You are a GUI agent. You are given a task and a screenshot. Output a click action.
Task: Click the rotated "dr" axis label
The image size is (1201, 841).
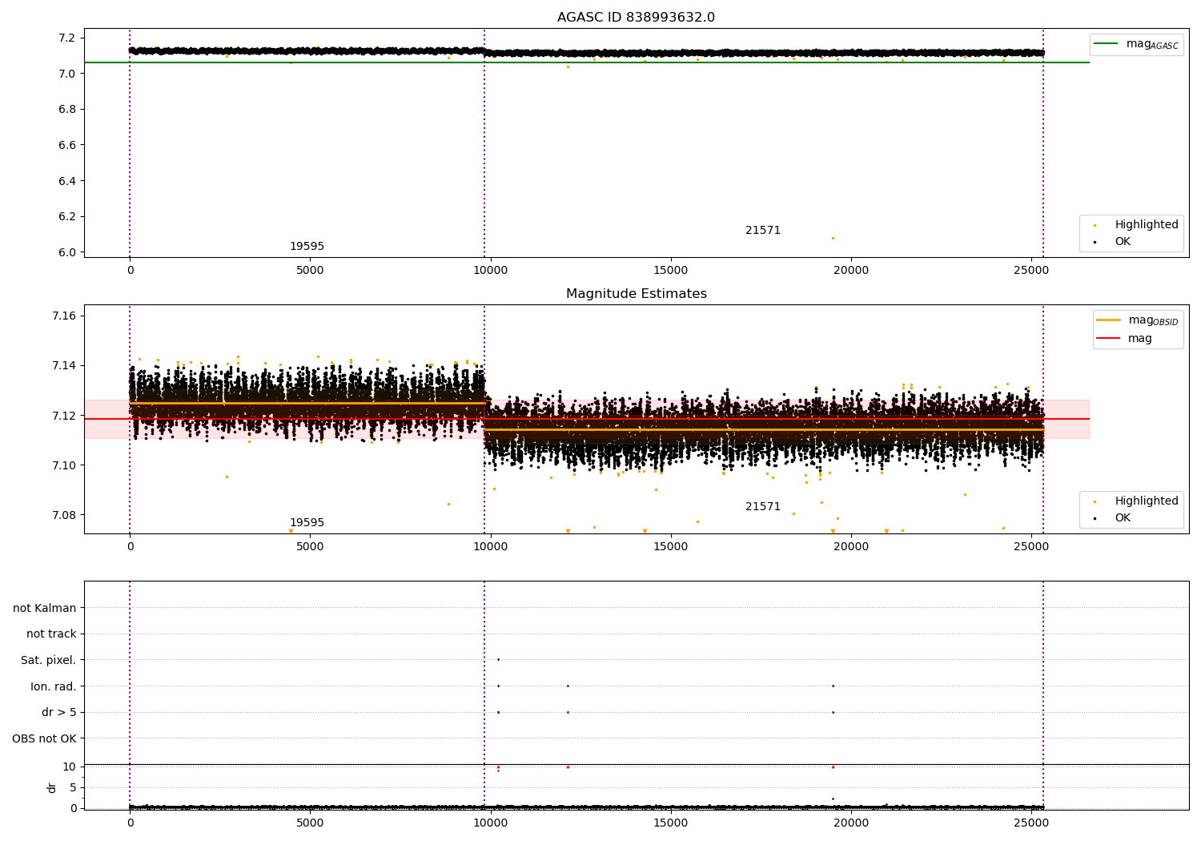click(52, 788)
